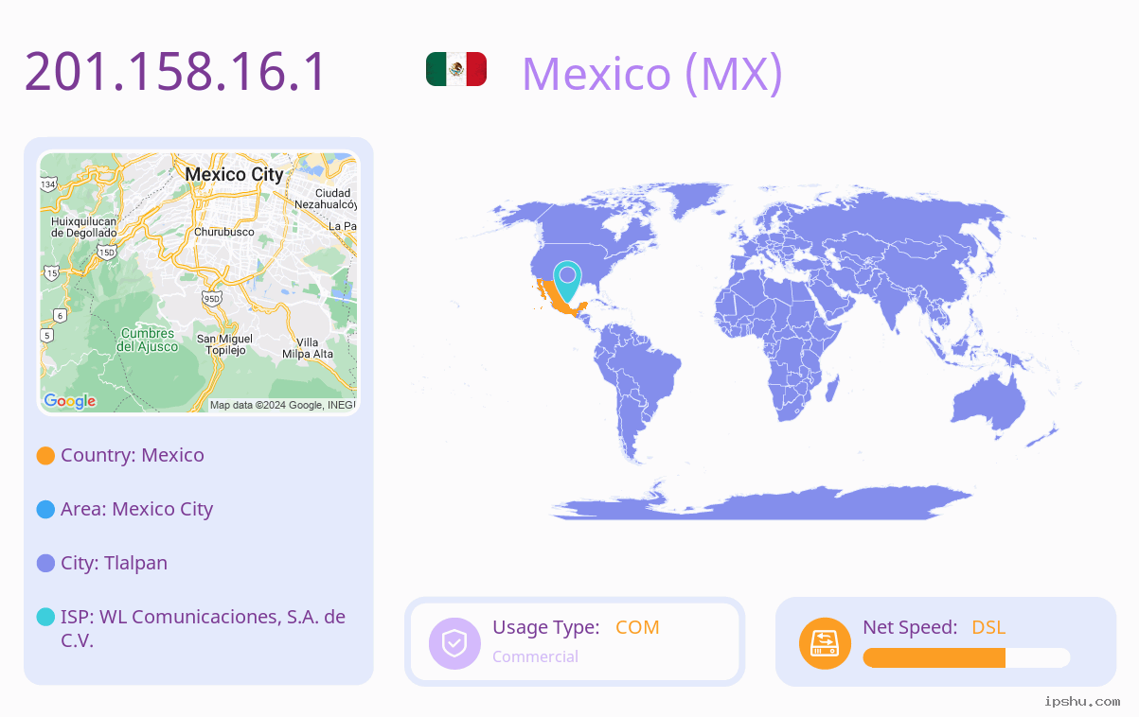Click Ciudad Nezahualcóyotl map label
The width and height of the screenshot is (1139, 717).
tap(326, 200)
